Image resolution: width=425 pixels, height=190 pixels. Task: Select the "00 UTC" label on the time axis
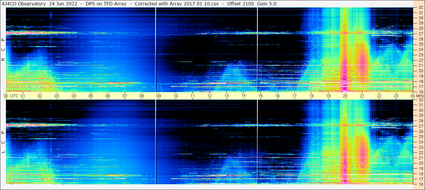click(11, 96)
